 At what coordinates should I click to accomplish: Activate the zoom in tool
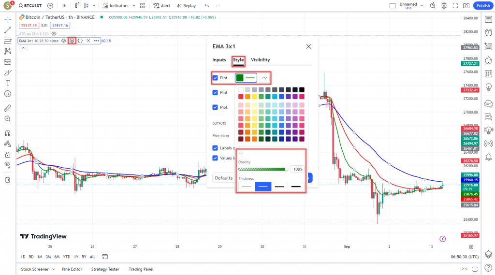pos(8,119)
